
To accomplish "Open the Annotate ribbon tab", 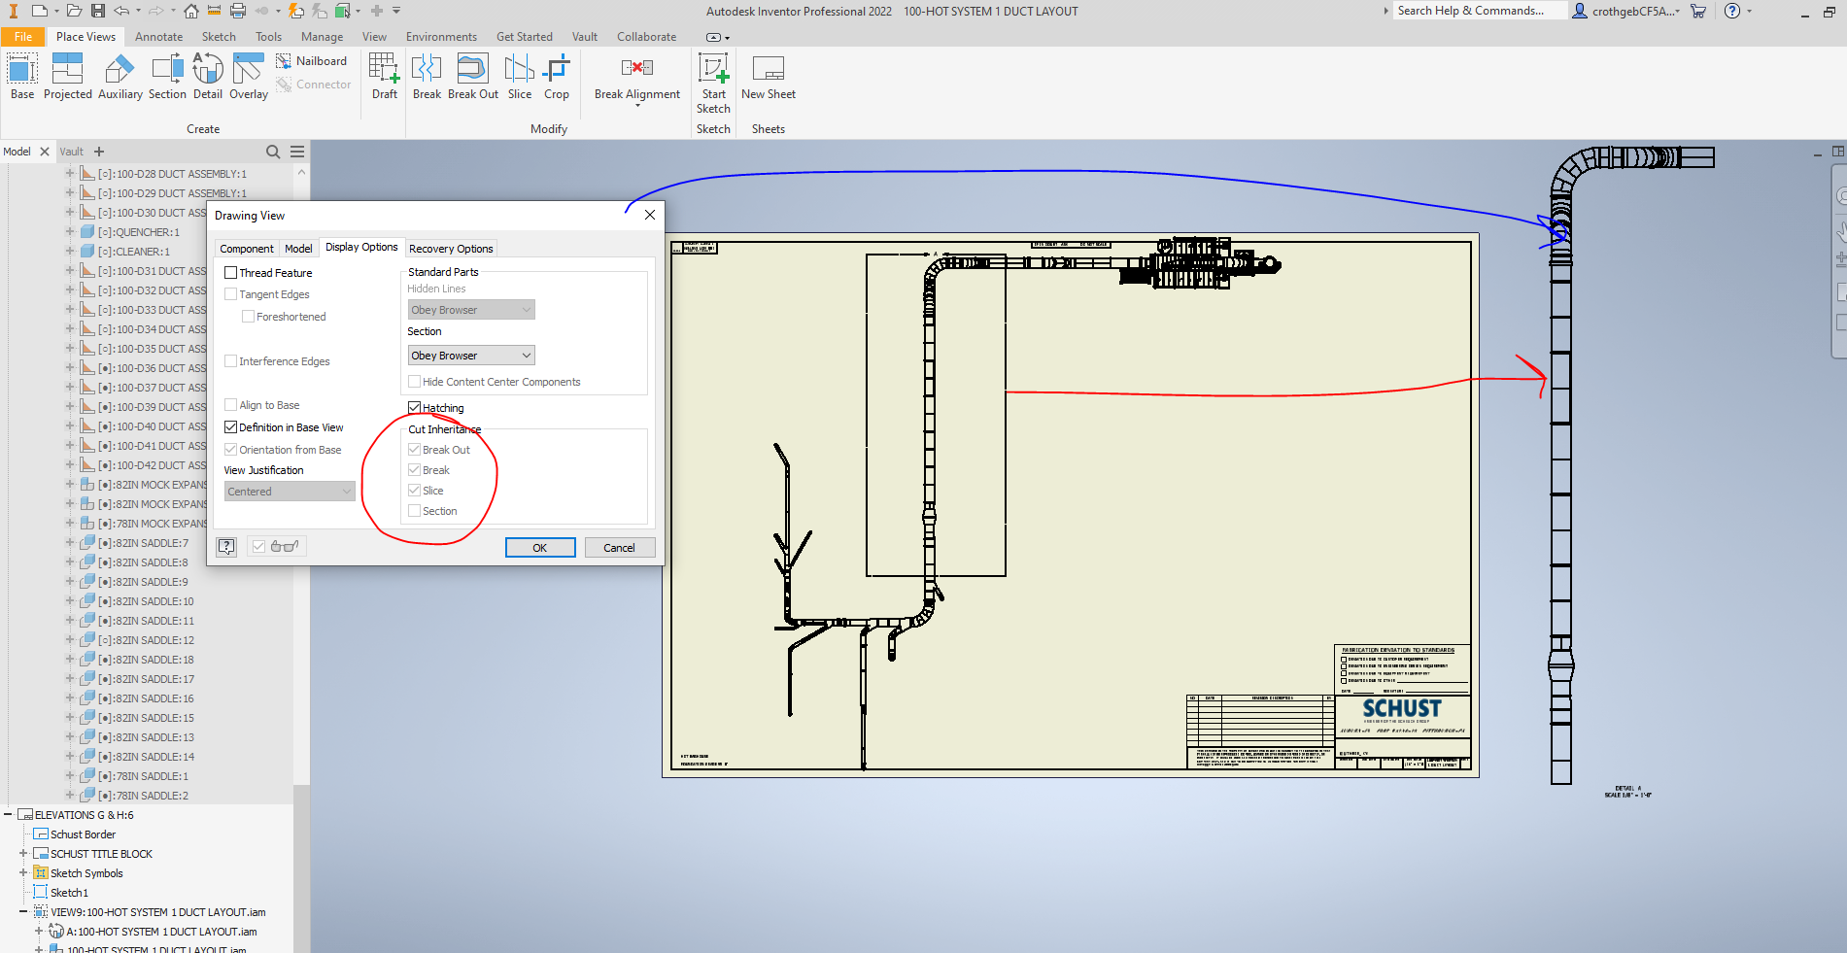I will (158, 36).
